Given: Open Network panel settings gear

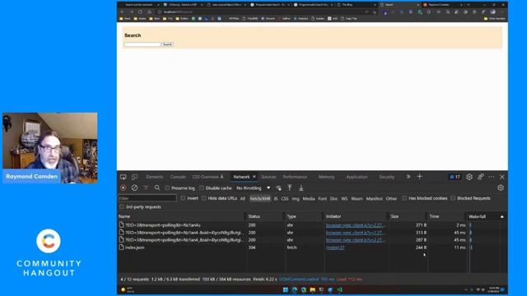Looking at the screenshot, I should point(501,188).
